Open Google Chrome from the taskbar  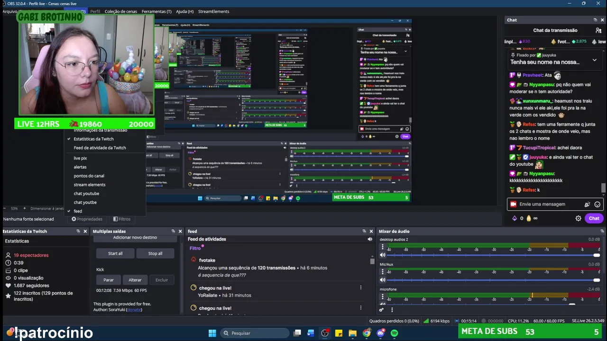pos(367,333)
